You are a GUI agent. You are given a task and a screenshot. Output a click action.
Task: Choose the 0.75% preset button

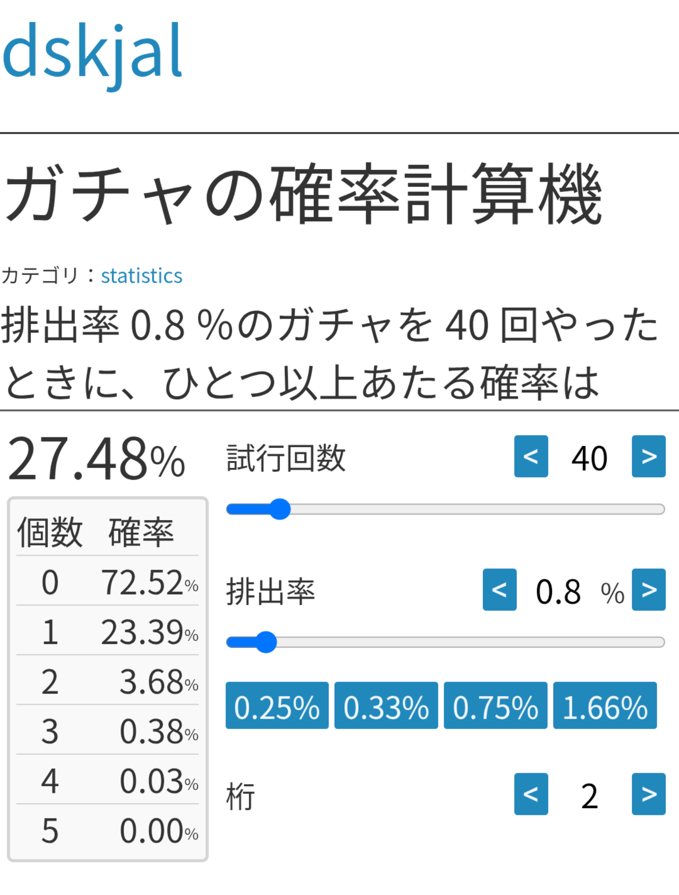(495, 705)
